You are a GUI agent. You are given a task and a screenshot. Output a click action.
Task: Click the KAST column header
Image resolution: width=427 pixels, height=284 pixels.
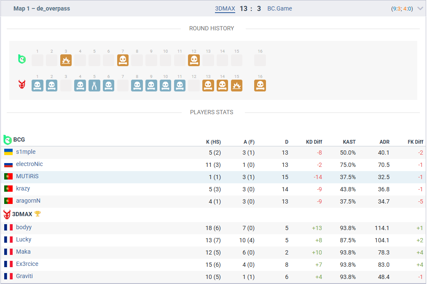click(349, 142)
